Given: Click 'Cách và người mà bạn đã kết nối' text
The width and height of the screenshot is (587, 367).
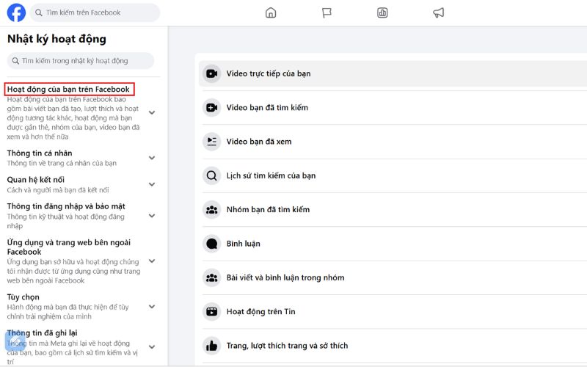Looking at the screenshot, I should click(58, 190).
